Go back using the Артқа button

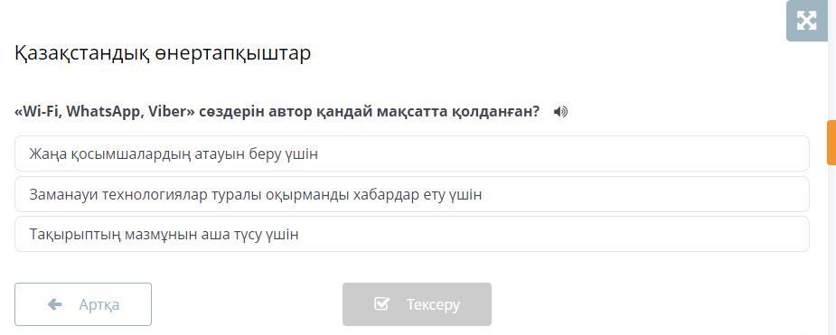(x=83, y=304)
